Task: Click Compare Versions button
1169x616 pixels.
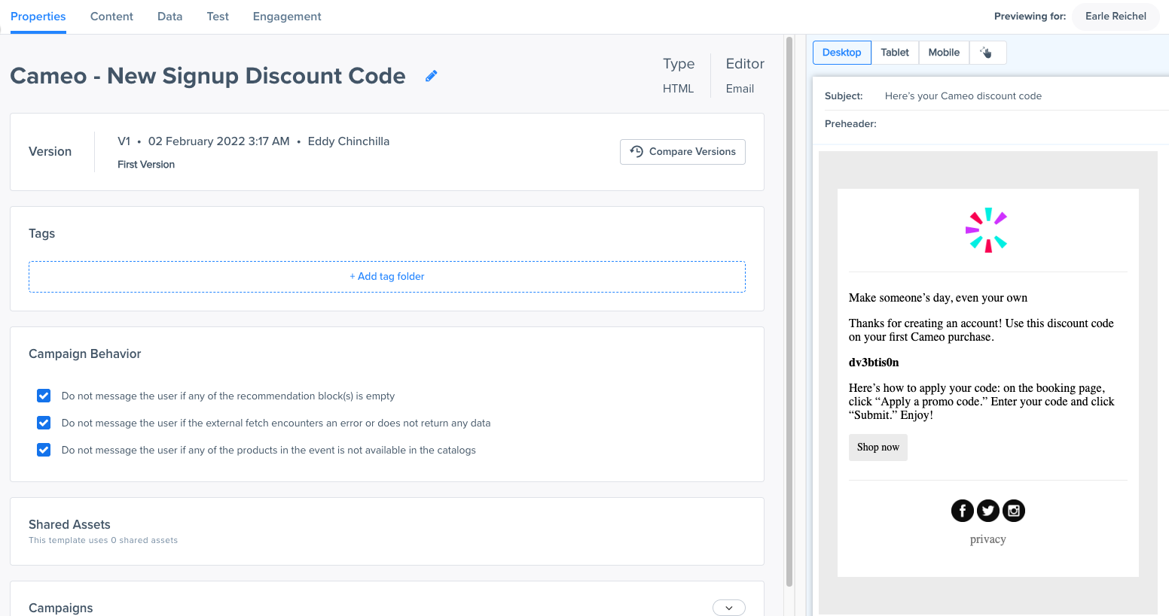Action: 682,152
